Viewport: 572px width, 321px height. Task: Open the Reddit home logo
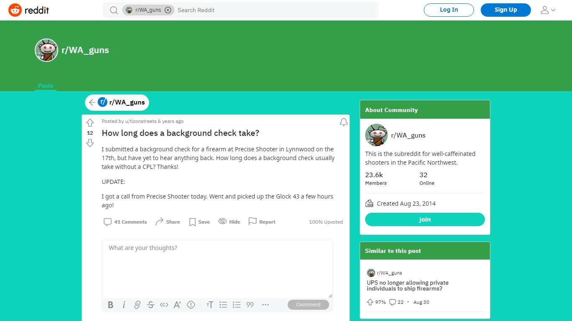point(28,10)
